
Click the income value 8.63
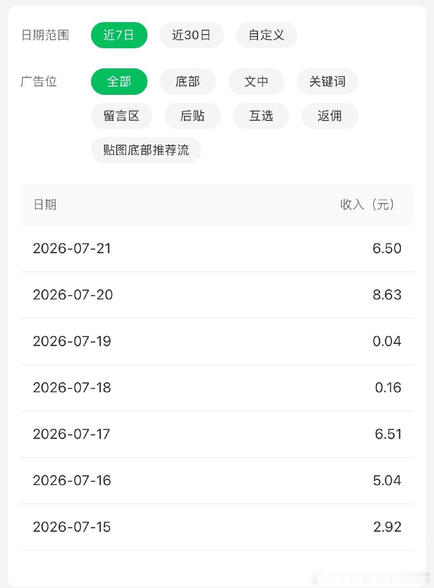387,295
